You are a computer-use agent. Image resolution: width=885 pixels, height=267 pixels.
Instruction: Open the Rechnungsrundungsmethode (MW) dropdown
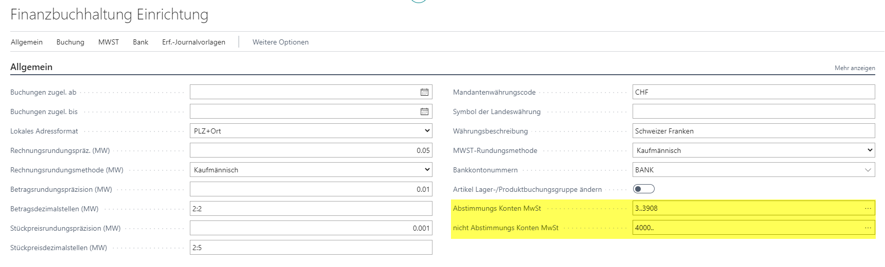coord(311,170)
